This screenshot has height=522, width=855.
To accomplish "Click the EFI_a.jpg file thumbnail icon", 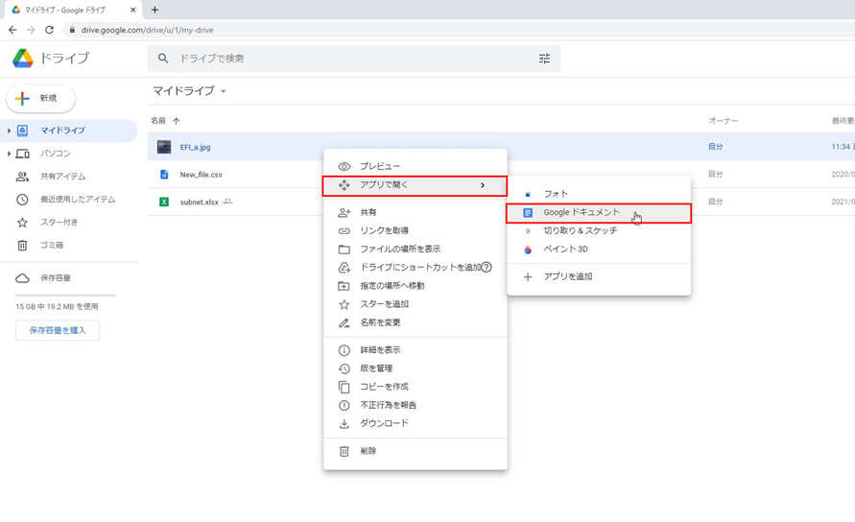I will click(x=163, y=147).
